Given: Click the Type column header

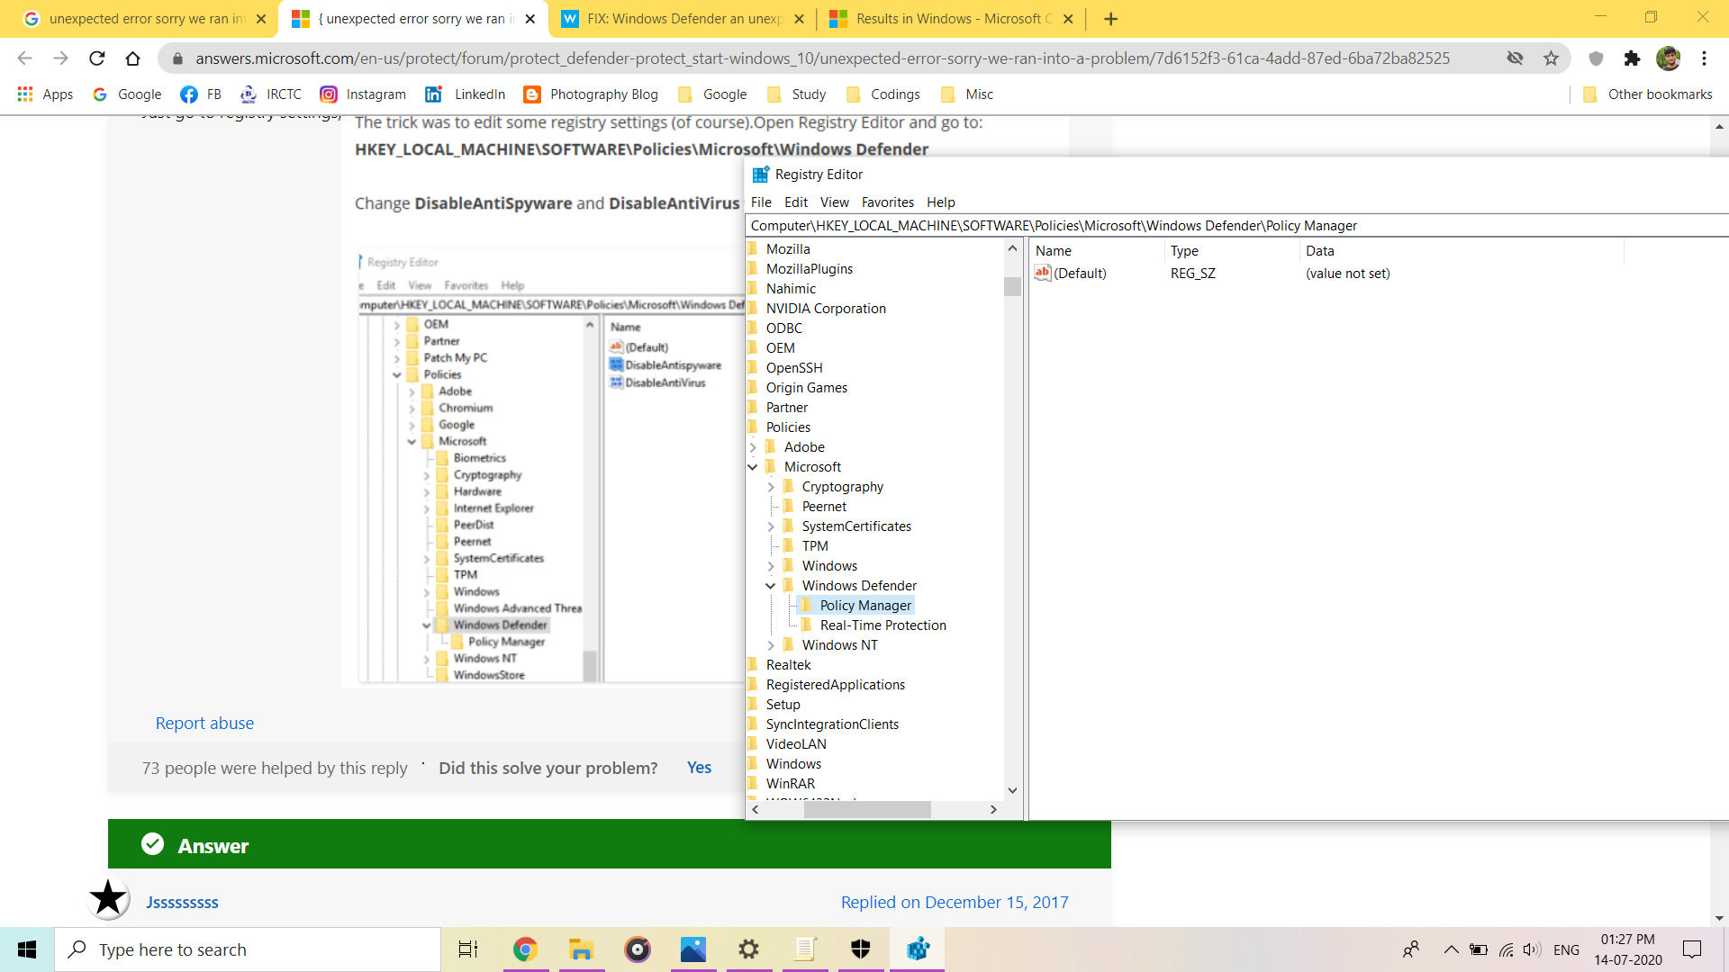Looking at the screenshot, I should (1232, 251).
